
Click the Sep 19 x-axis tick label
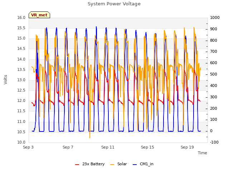click(x=187, y=147)
